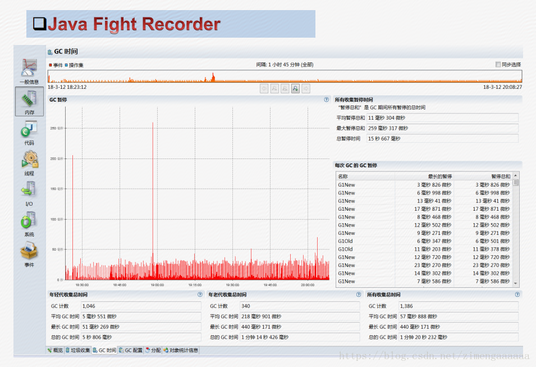This screenshot has width=536, height=367.
Task: Select G1New row with 9 毫秒 271 微秒
Action: pos(424,233)
